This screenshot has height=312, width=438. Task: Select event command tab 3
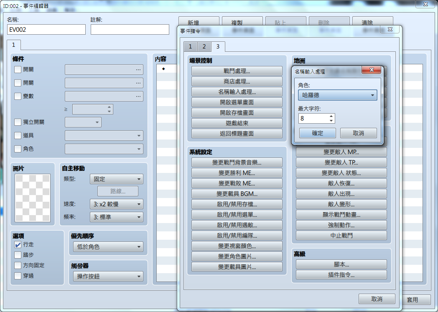[x=218, y=46]
